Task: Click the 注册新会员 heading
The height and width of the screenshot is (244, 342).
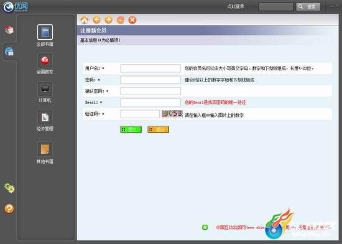Action: pos(93,30)
